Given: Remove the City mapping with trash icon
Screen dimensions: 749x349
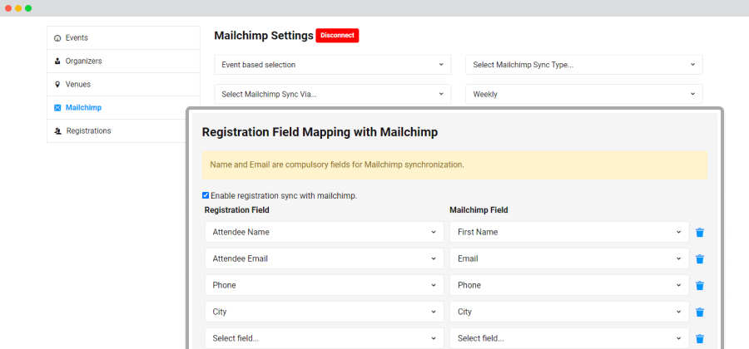Looking at the screenshot, I should click(x=700, y=312).
